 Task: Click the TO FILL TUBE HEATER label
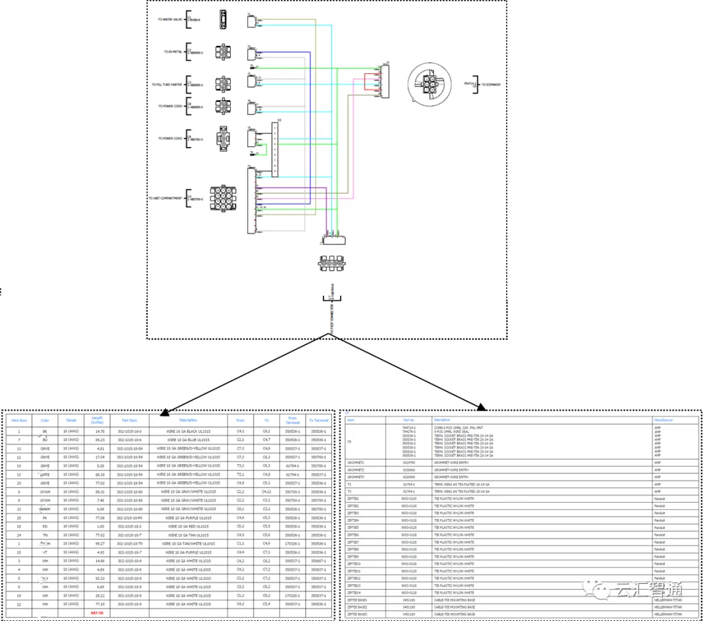167,84
